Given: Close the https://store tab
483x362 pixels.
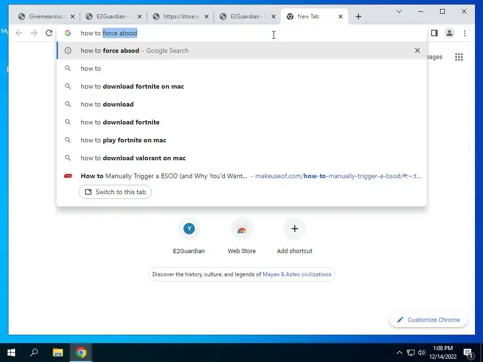Looking at the screenshot, I should point(207,16).
